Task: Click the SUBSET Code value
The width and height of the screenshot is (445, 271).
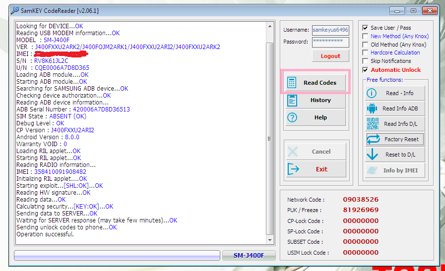Action: click(361, 242)
